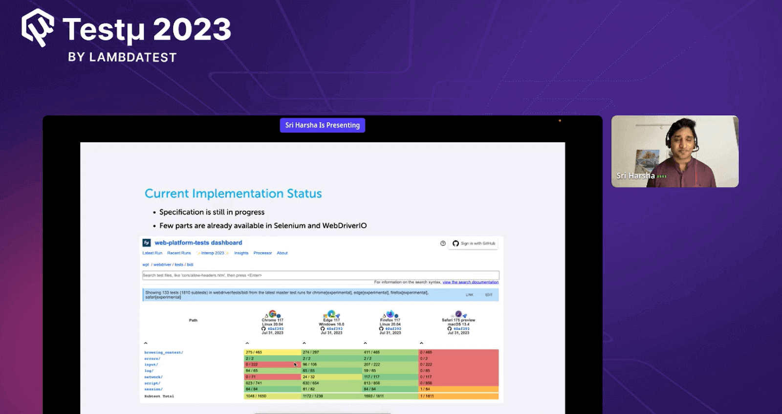
Task: Click the LambdaTest logo icon
Action: [x=38, y=28]
